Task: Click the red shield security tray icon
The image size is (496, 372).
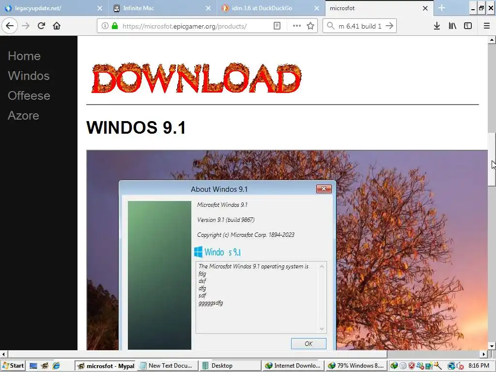Action: 412,366
